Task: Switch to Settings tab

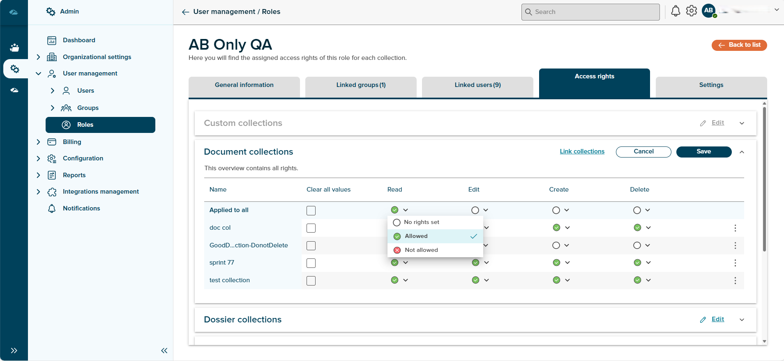Action: (711, 87)
